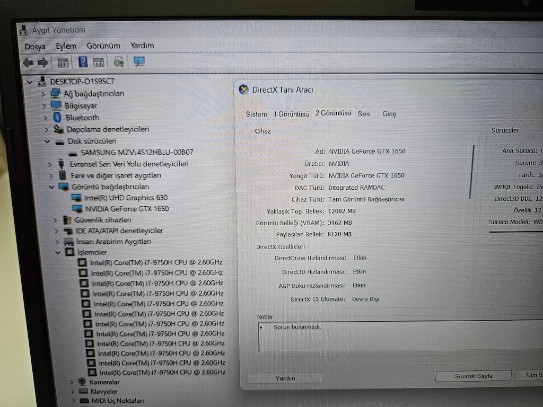The width and height of the screenshot is (543, 407).
Task: Open the Help question-mark toolbar icon
Action: [x=83, y=62]
